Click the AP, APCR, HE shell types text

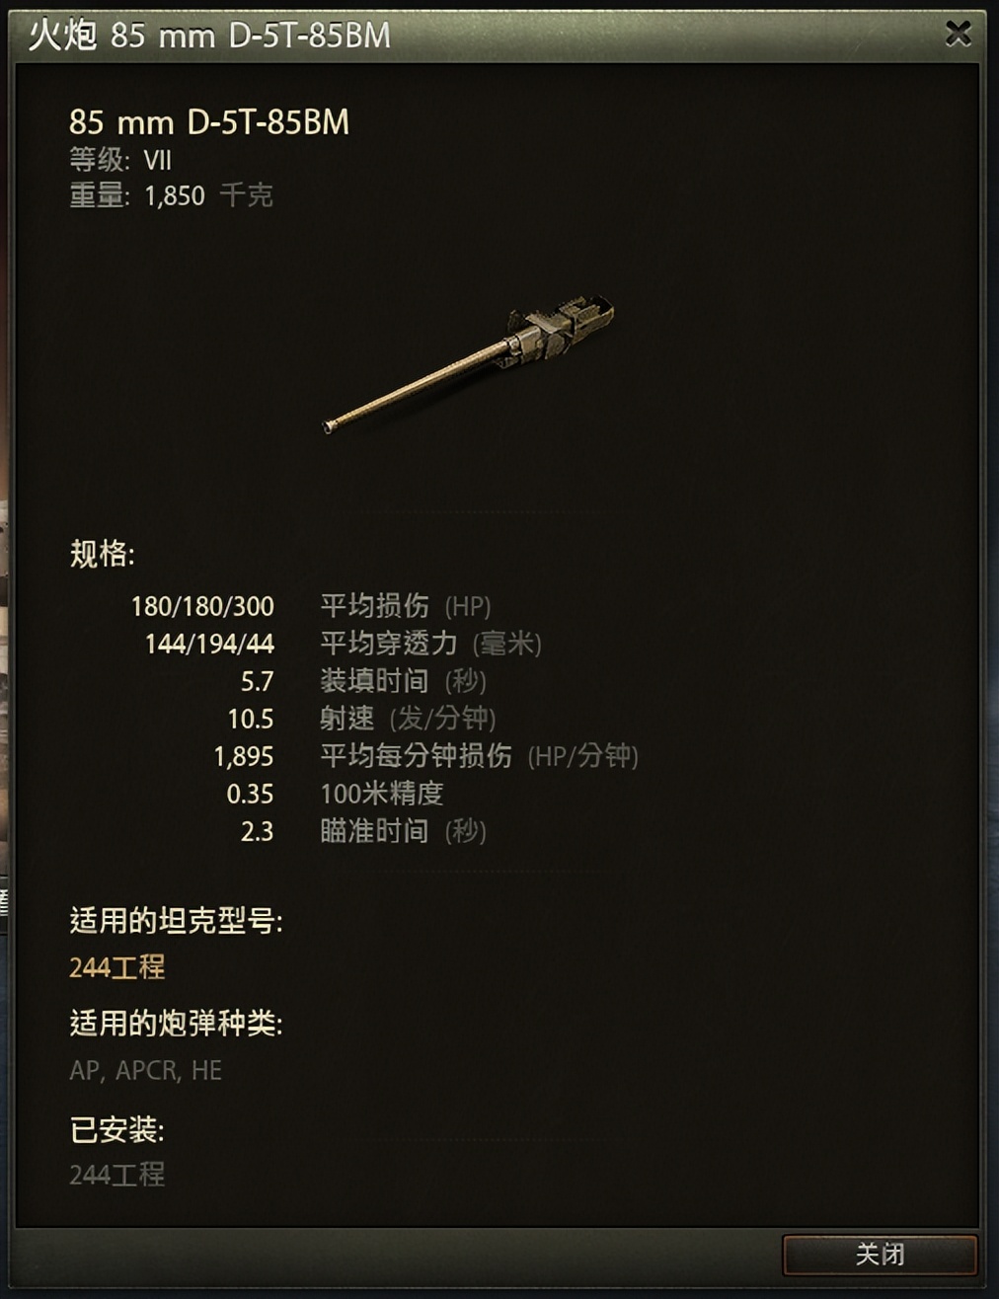coord(146,1070)
